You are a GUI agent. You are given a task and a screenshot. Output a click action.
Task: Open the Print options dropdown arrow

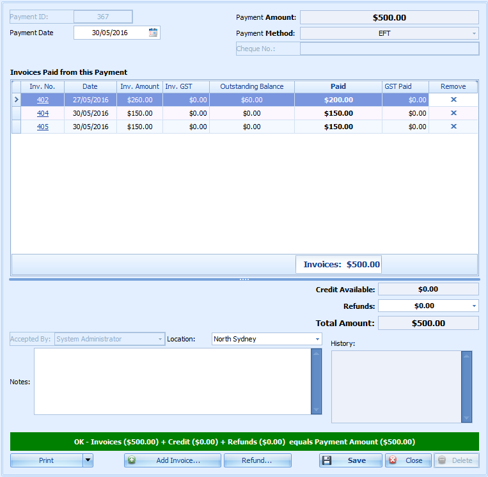(x=88, y=460)
